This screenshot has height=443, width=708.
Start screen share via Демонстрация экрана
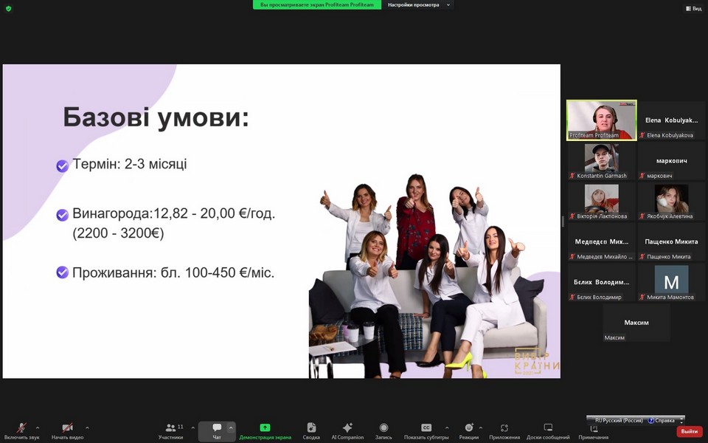point(265,430)
